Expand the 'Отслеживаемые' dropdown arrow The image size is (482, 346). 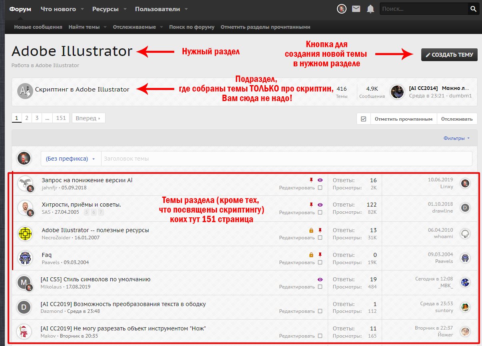pos(161,27)
